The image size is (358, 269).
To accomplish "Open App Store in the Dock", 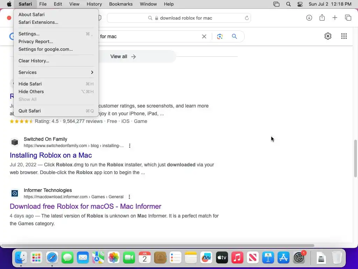I will click(x=284, y=257).
